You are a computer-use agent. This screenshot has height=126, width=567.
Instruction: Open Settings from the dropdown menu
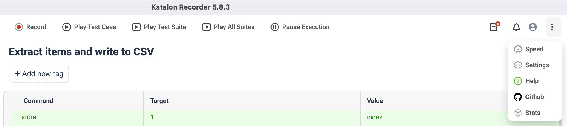click(x=537, y=65)
